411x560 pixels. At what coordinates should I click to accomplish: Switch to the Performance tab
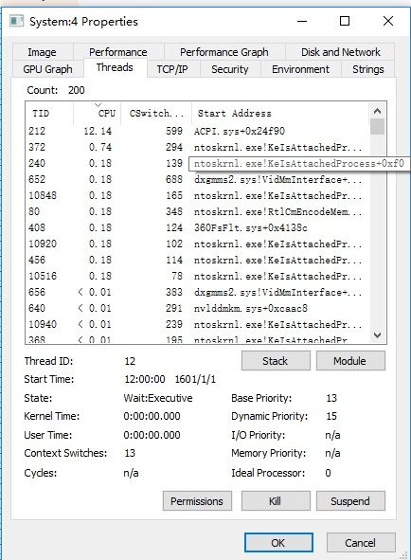[118, 52]
